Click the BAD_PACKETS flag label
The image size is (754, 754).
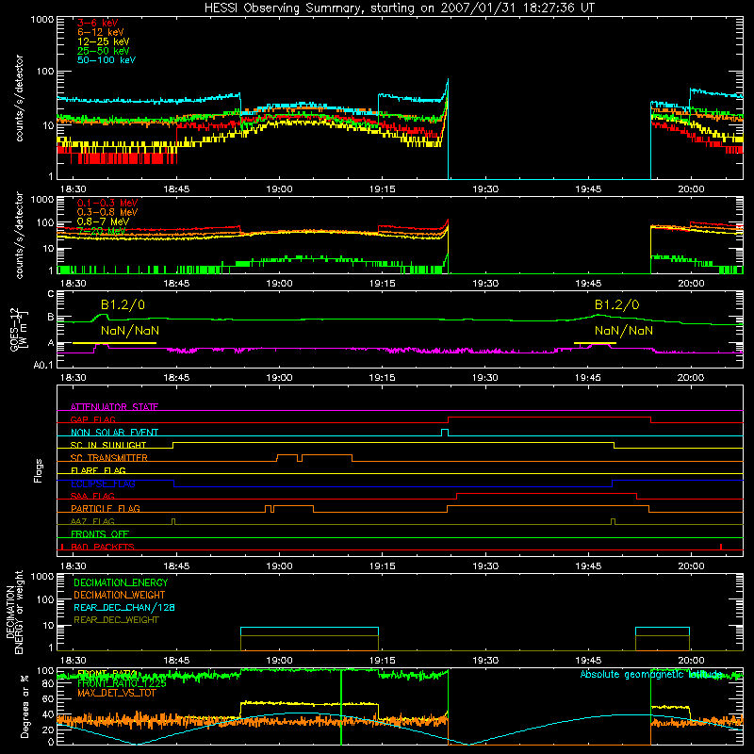pyautogui.click(x=103, y=547)
